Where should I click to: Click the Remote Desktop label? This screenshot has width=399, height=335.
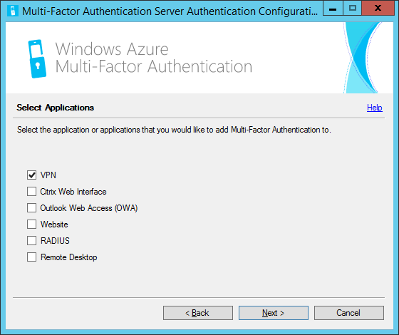pos(69,257)
